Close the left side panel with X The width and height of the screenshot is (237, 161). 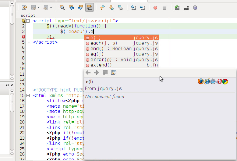12,85
